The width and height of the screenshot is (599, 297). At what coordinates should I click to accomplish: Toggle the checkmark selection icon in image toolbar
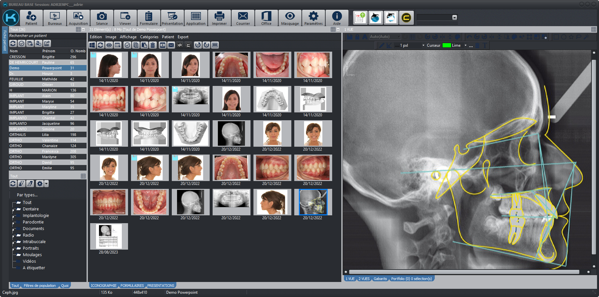[x=127, y=45]
